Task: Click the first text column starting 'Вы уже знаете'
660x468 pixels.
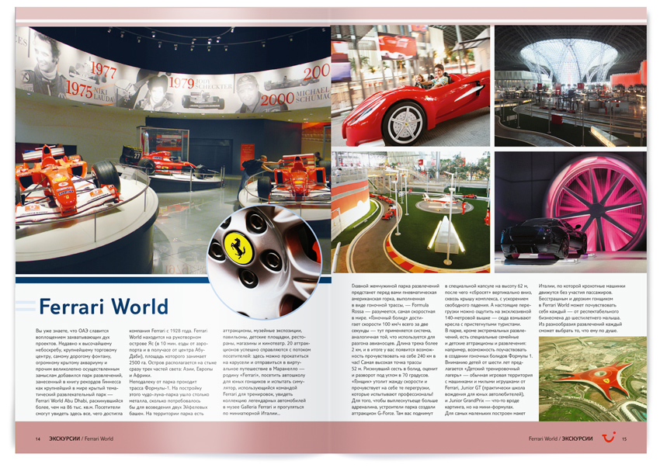Action: click(79, 372)
